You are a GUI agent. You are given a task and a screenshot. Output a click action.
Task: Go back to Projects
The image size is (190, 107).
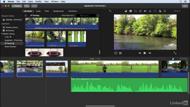pos(17,6)
